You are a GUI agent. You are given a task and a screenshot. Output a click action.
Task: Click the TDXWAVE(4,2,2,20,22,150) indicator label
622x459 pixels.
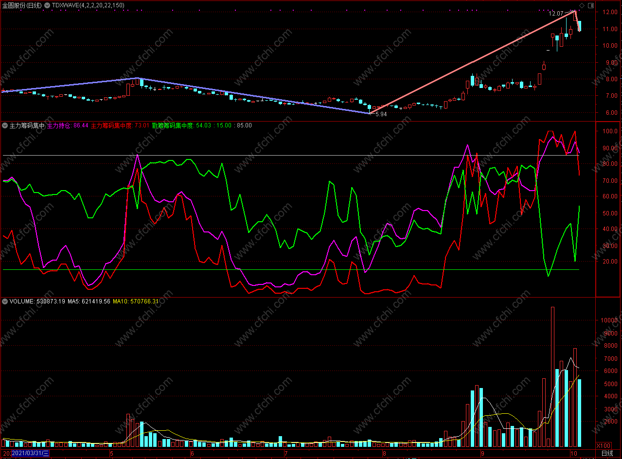88,5
